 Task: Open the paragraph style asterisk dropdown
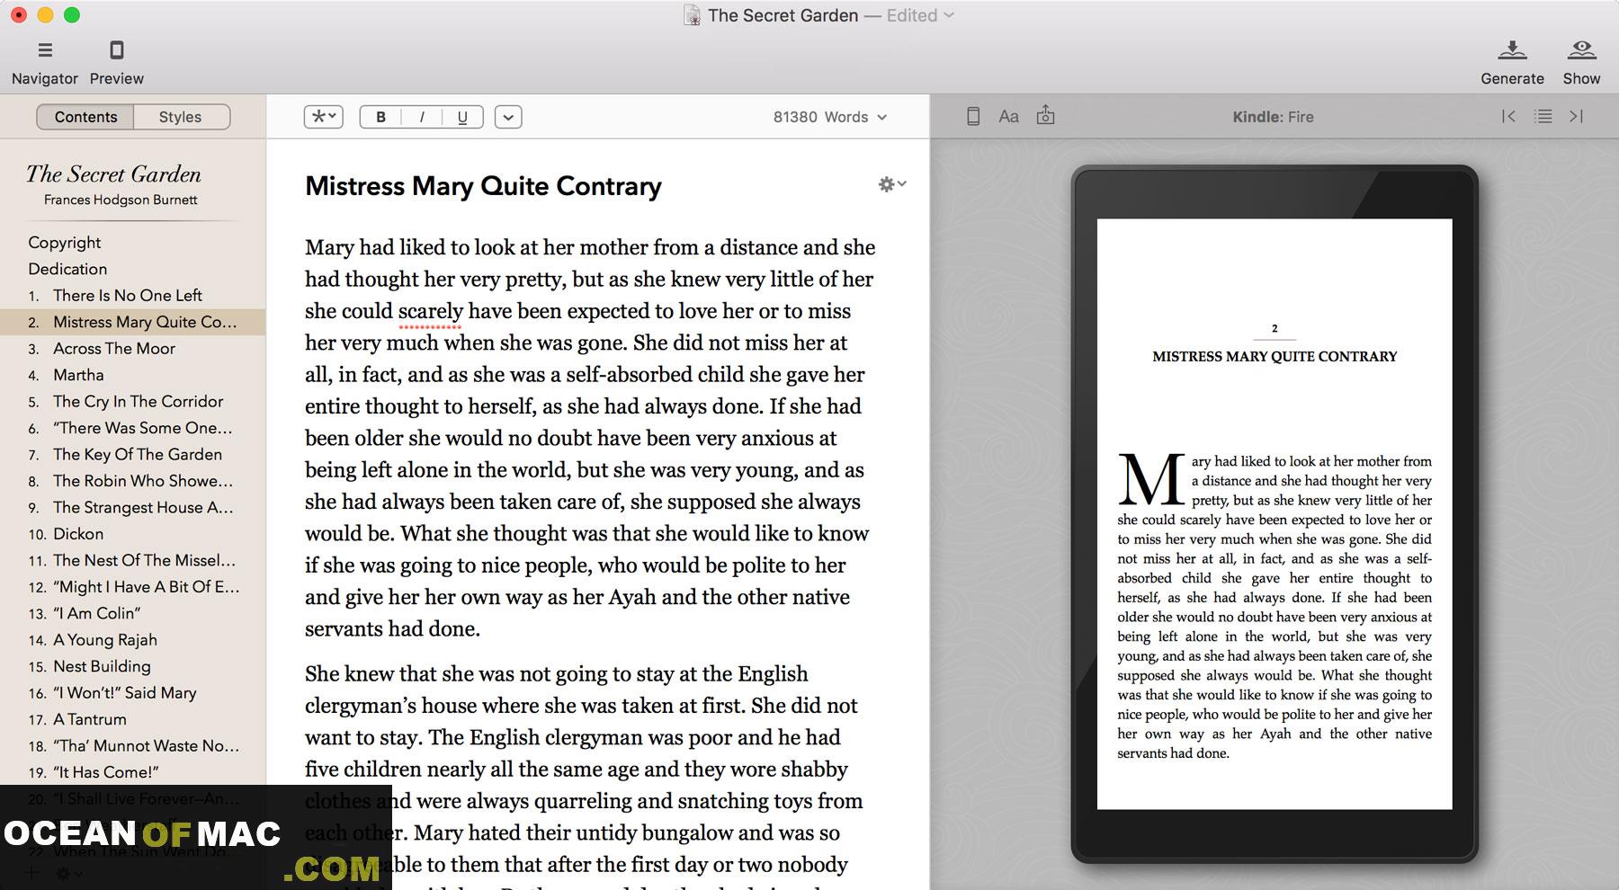click(324, 117)
